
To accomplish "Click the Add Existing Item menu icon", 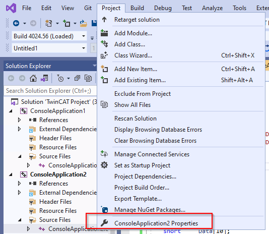I will (104, 80).
